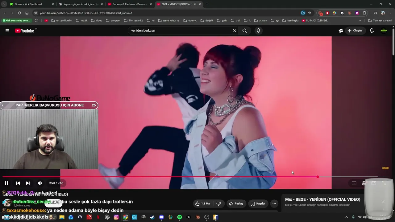This screenshot has height=222, width=395.
Task: Open the video player settings gear
Action: (364, 183)
